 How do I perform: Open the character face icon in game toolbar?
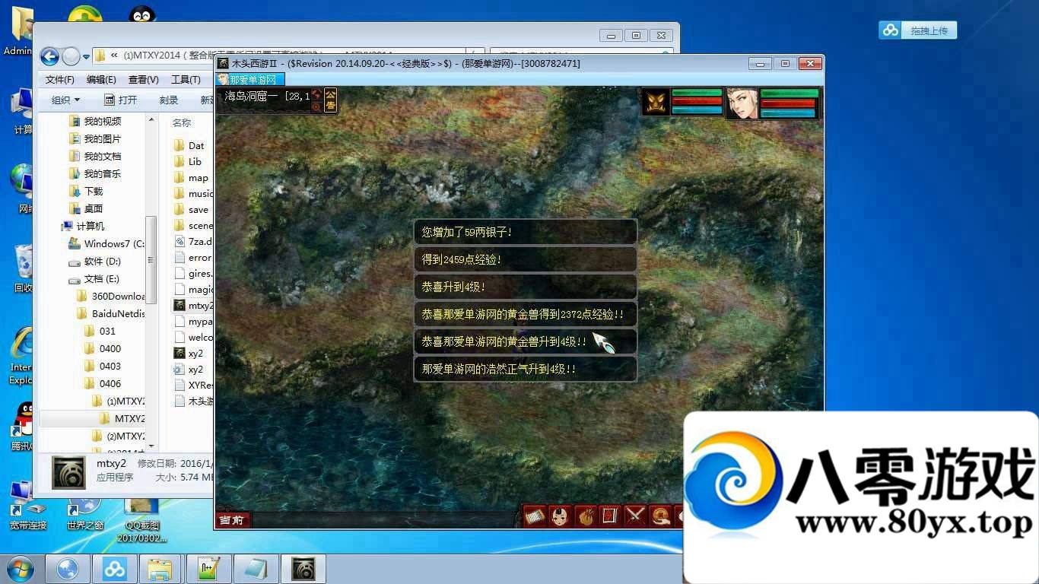coord(560,516)
